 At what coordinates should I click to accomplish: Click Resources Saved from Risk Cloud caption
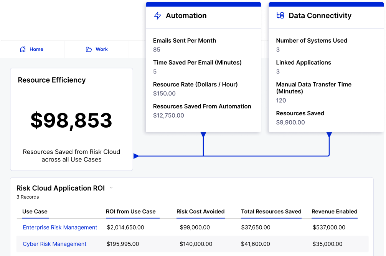click(71, 156)
